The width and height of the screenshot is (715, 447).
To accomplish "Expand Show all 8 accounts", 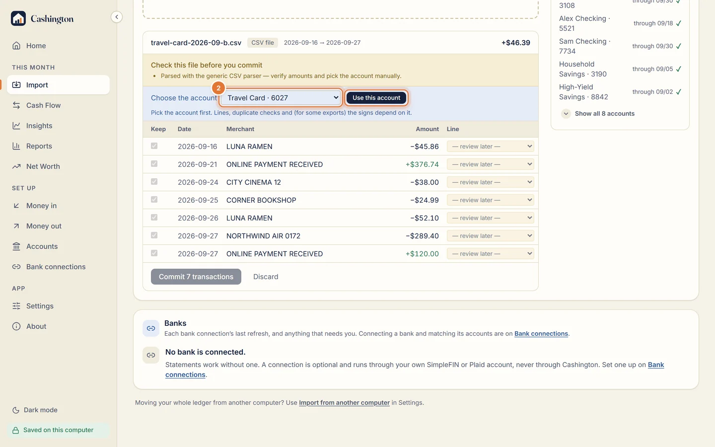I will pyautogui.click(x=598, y=114).
